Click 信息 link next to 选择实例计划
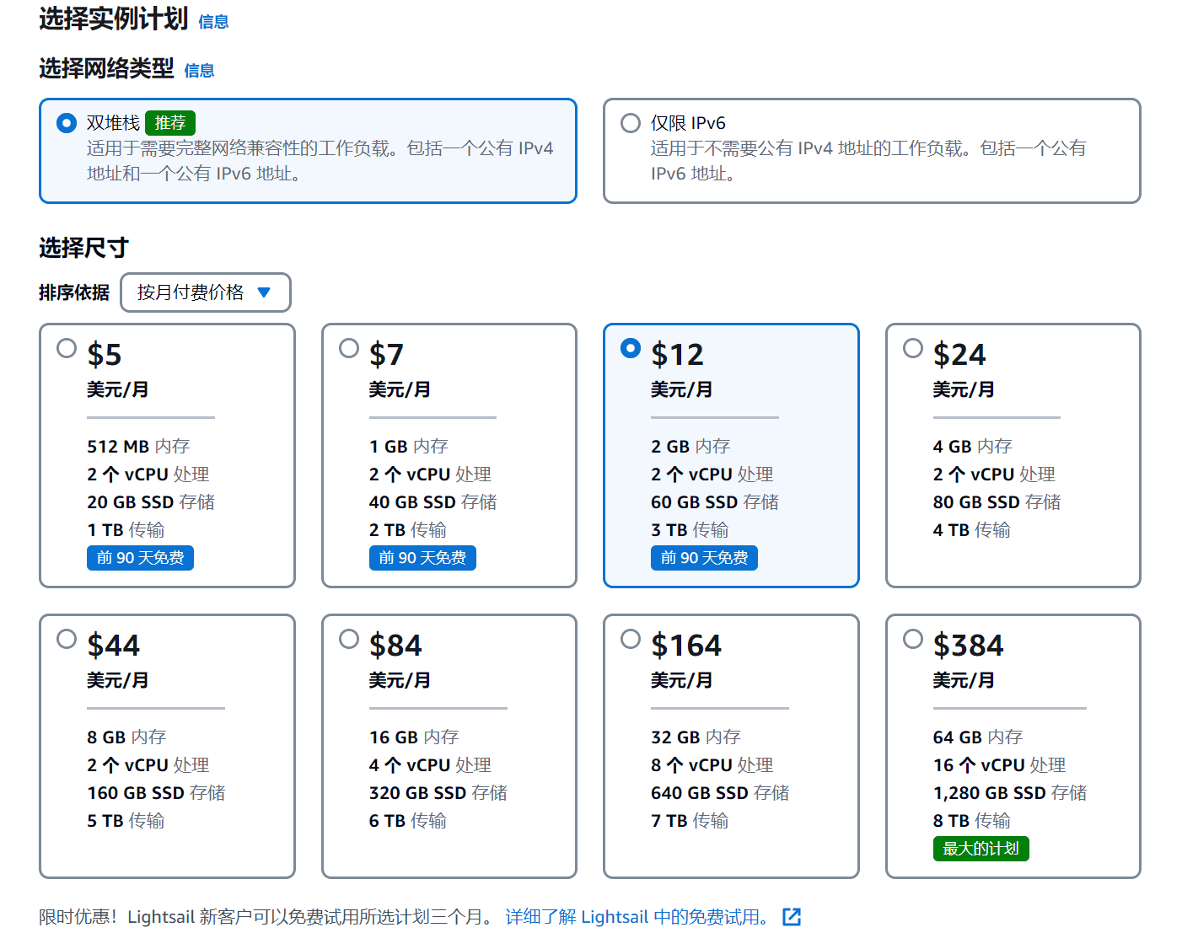This screenshot has height=949, width=1182. pyautogui.click(x=213, y=22)
